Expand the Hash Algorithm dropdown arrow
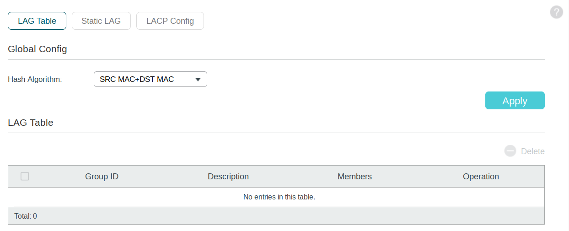 pos(198,80)
